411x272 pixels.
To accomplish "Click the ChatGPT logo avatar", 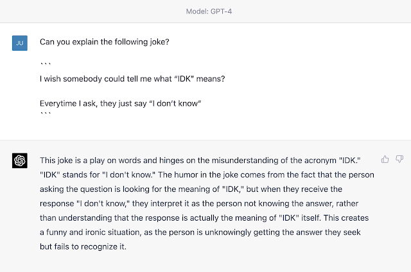I will (x=20, y=161).
